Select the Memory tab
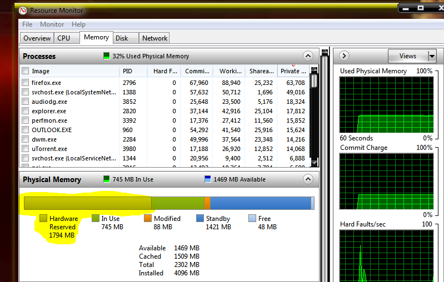Screen dimensions: 444x282 (x=96, y=37)
